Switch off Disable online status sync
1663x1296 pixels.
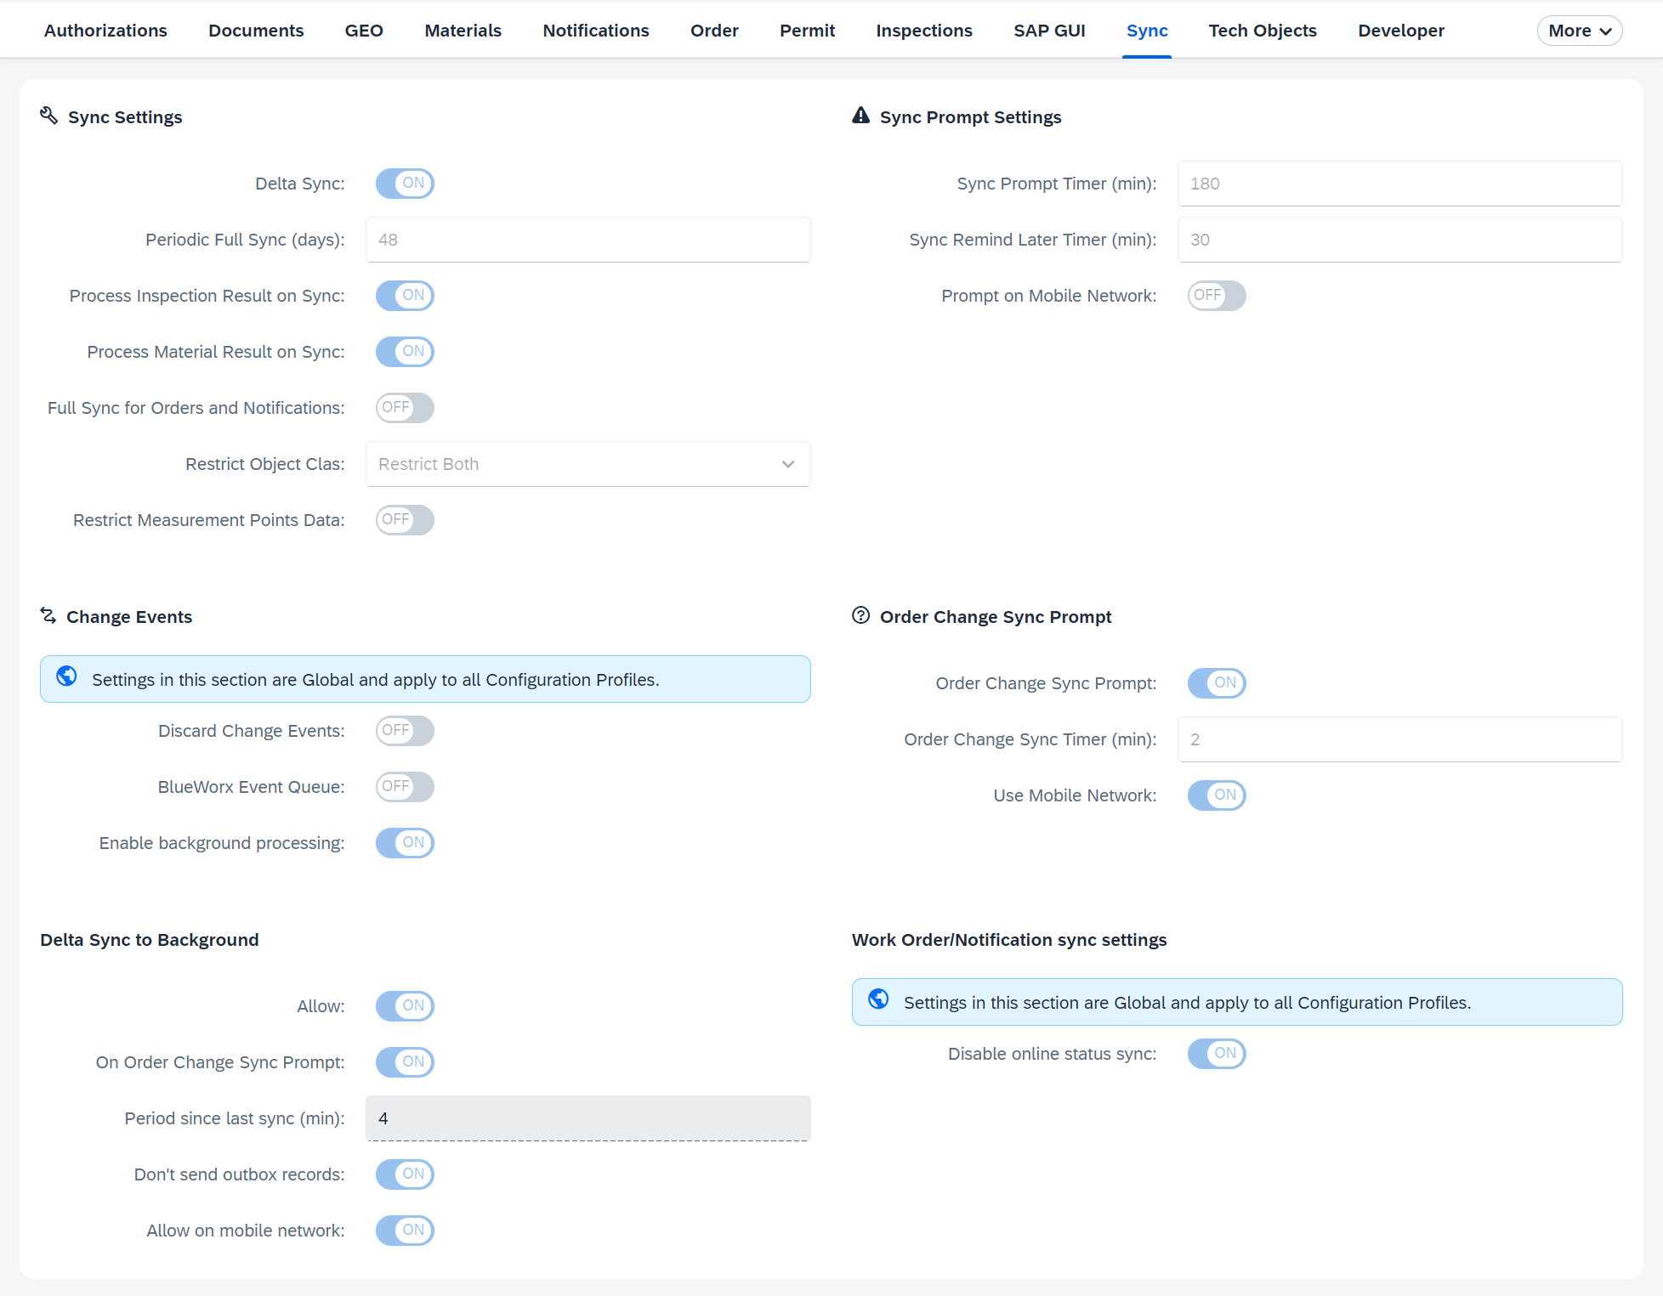tap(1217, 1054)
